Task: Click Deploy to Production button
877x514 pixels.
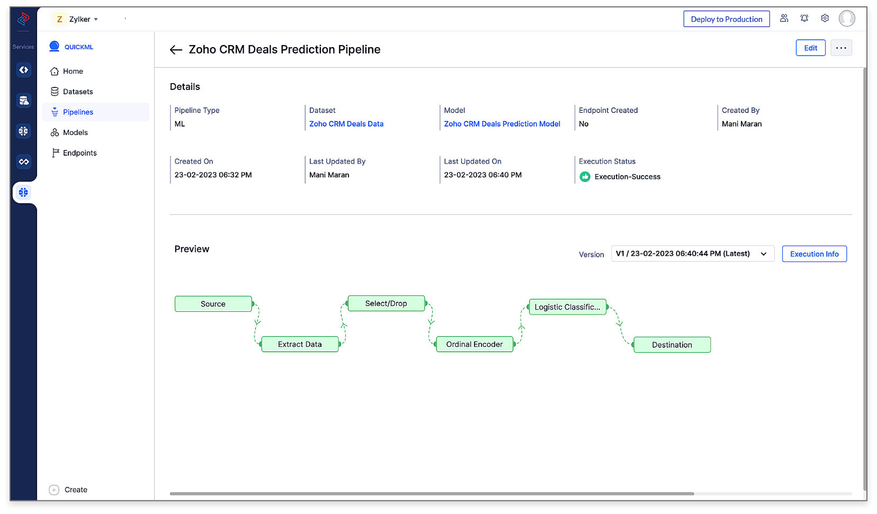Action: tap(726, 19)
